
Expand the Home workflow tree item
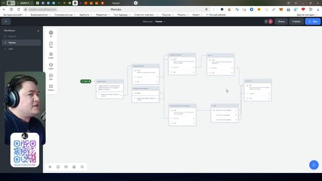[x=6, y=42]
